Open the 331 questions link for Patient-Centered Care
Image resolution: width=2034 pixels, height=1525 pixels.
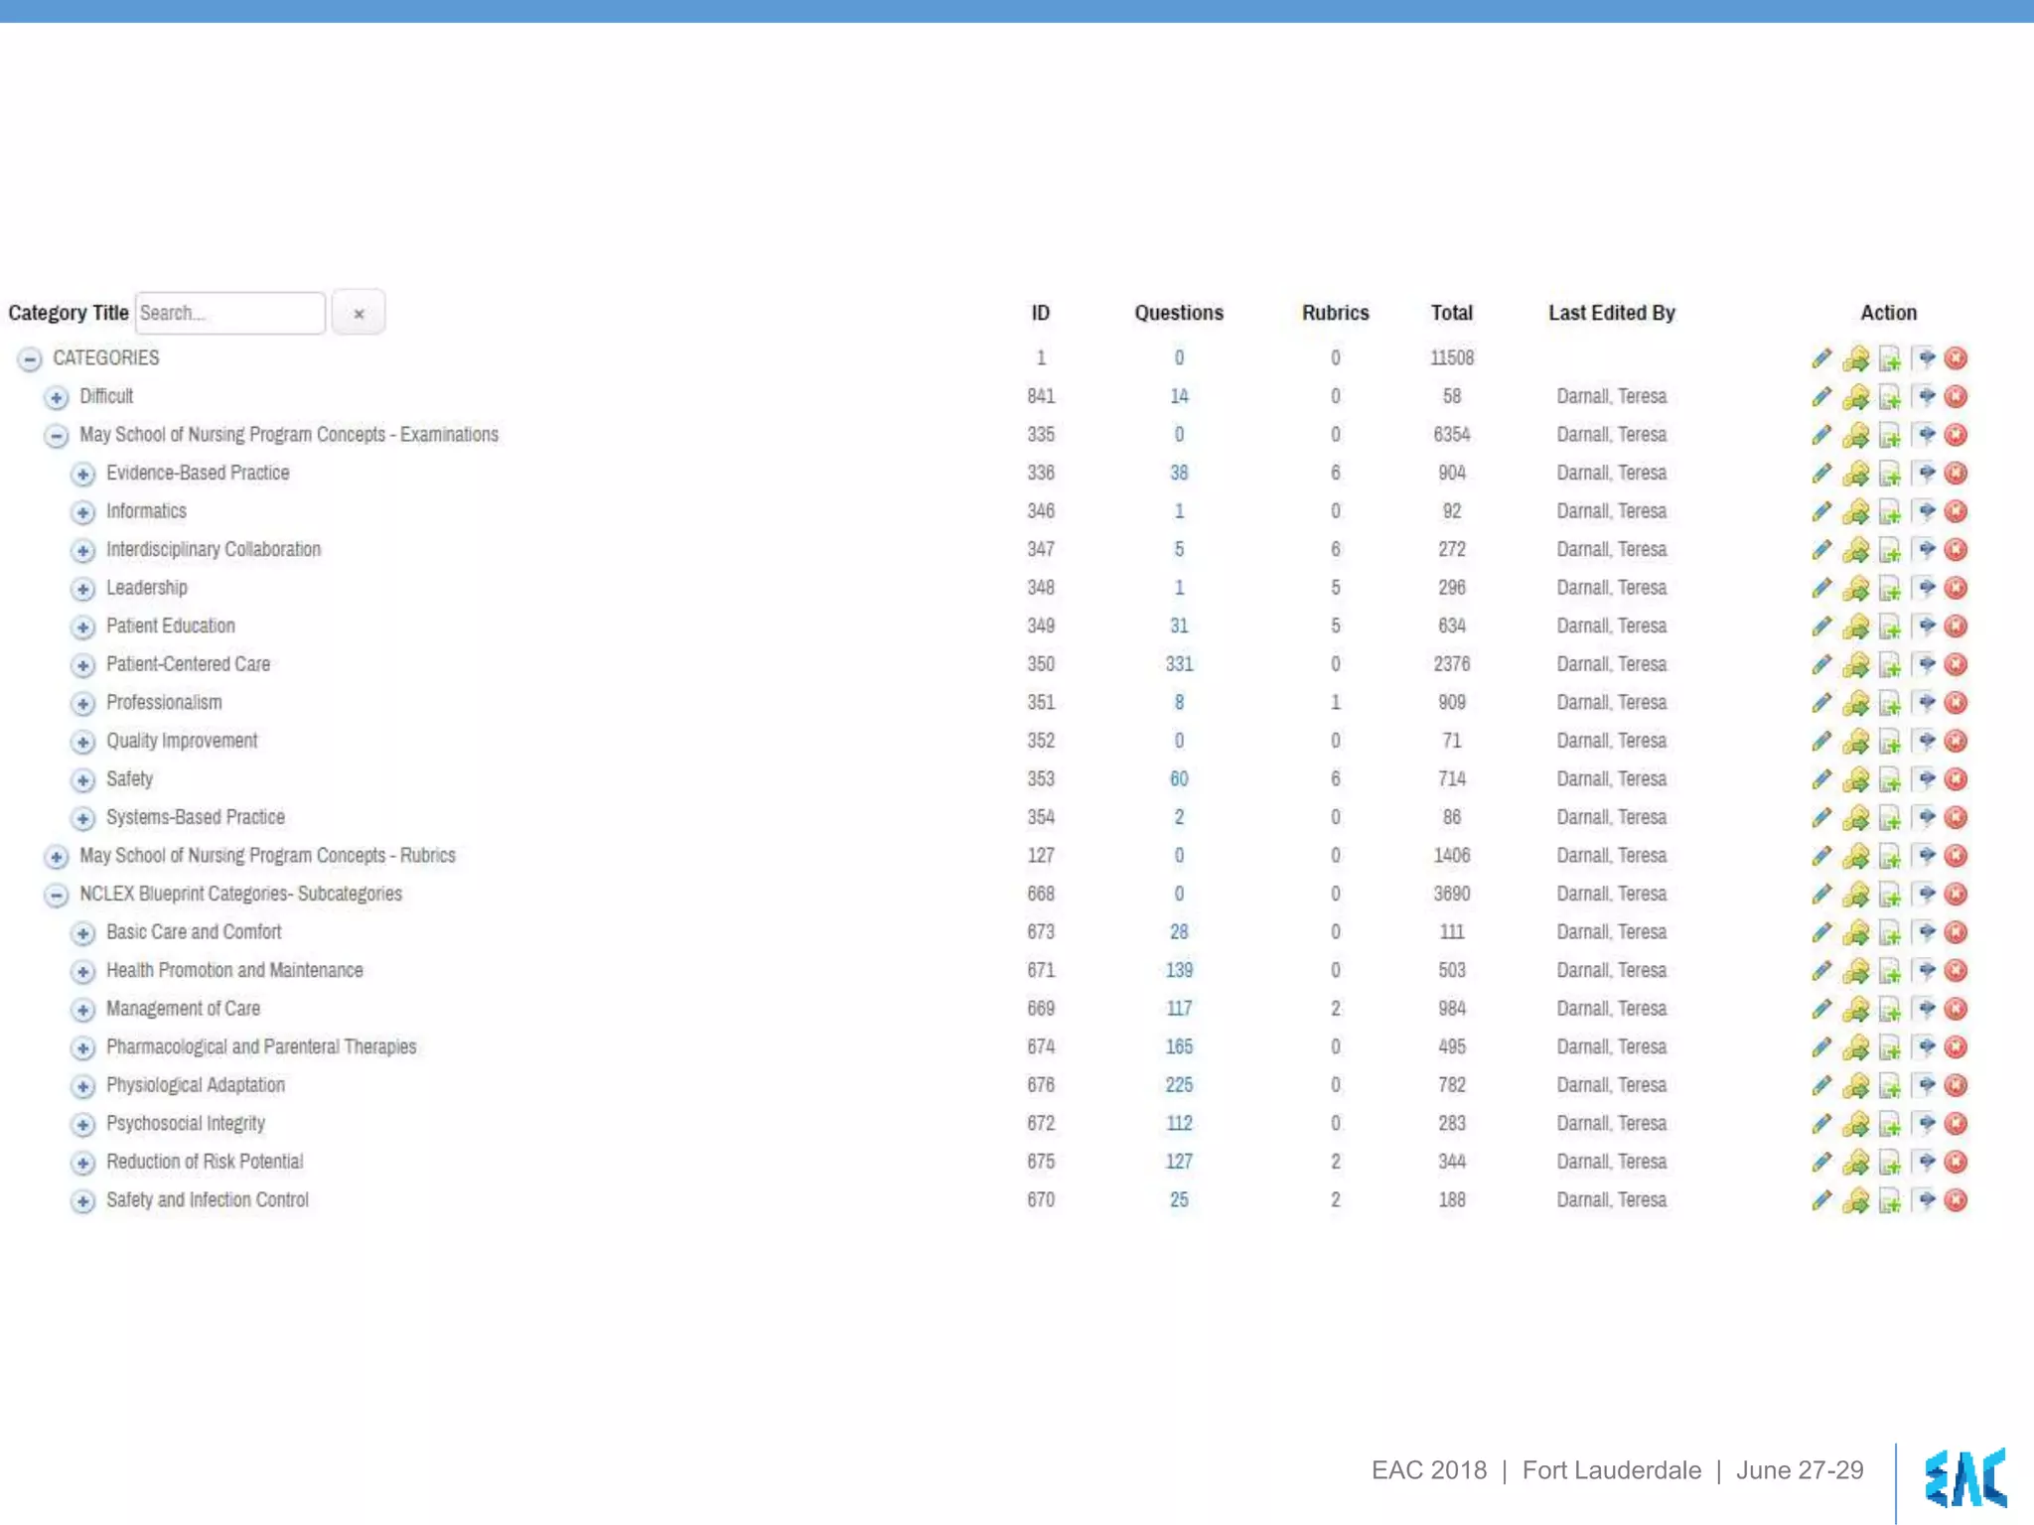coord(1179,664)
